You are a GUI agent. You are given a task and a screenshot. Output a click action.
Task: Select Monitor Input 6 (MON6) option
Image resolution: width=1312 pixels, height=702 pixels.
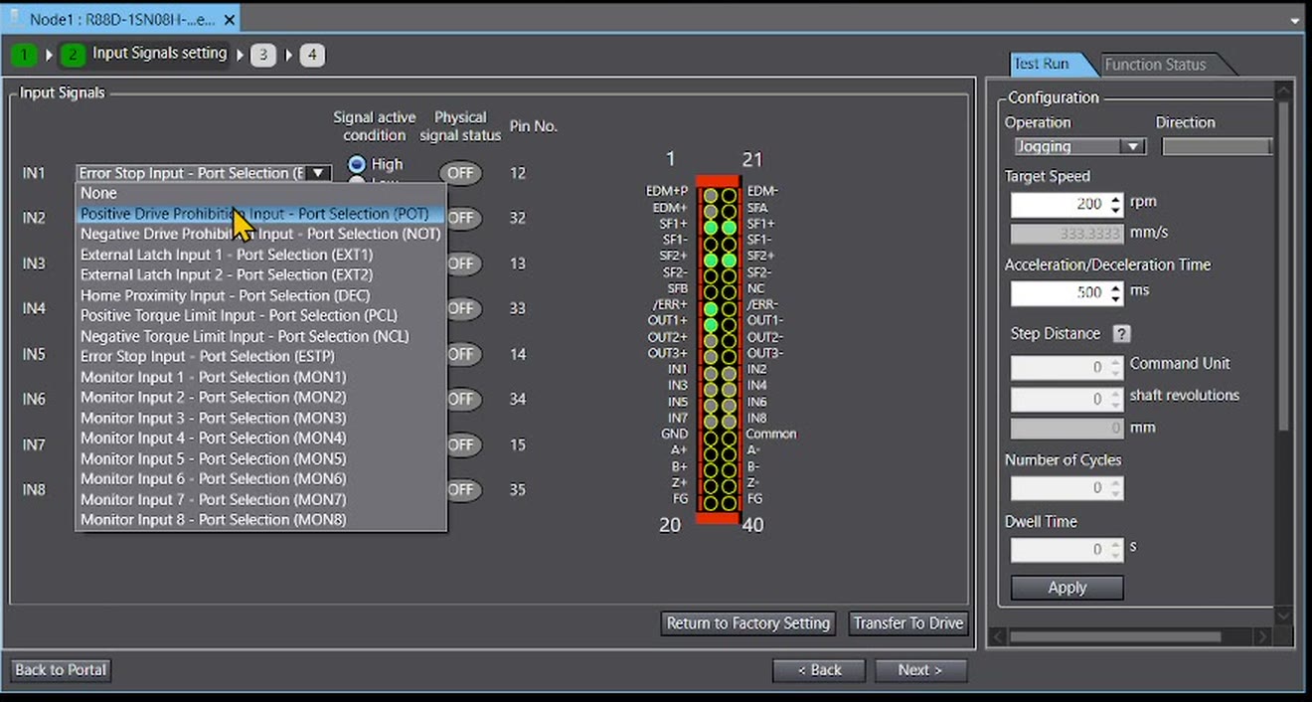click(x=260, y=478)
